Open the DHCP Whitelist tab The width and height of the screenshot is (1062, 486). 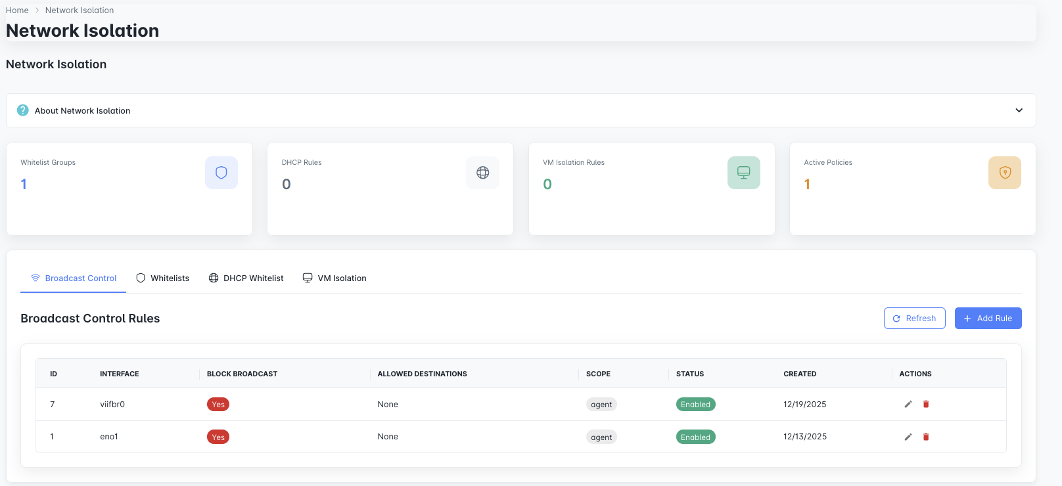coord(246,278)
